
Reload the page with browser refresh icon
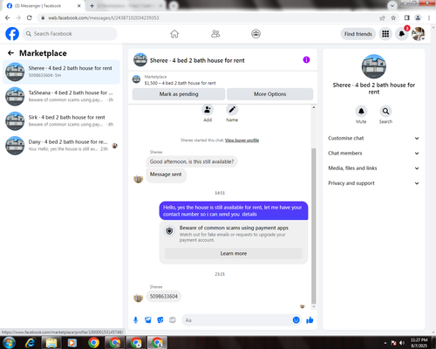[30, 17]
